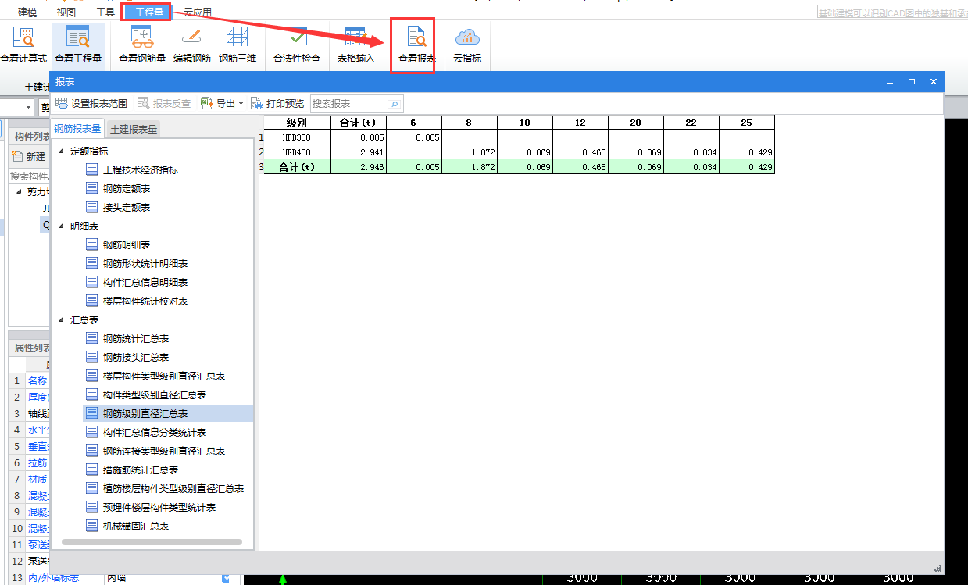The width and height of the screenshot is (968, 585).
Task: Click the 级别 column header
Action: coord(297,123)
